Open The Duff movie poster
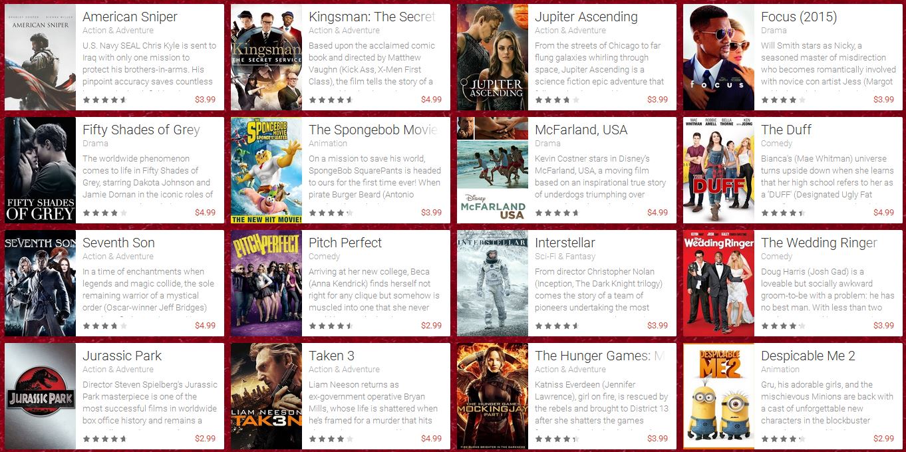The image size is (906, 452). click(x=718, y=170)
